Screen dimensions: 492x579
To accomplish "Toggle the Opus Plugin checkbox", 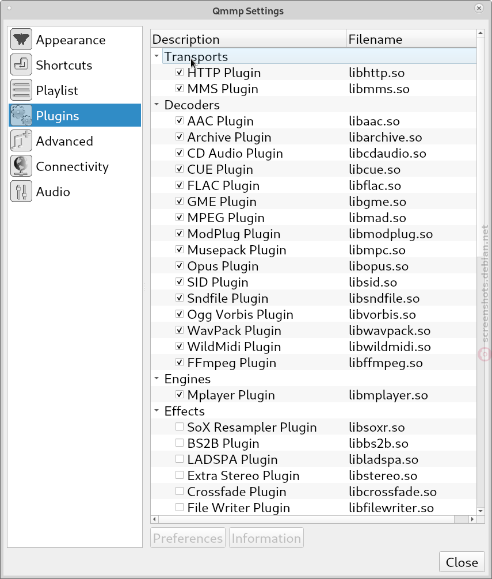I will [x=180, y=266].
